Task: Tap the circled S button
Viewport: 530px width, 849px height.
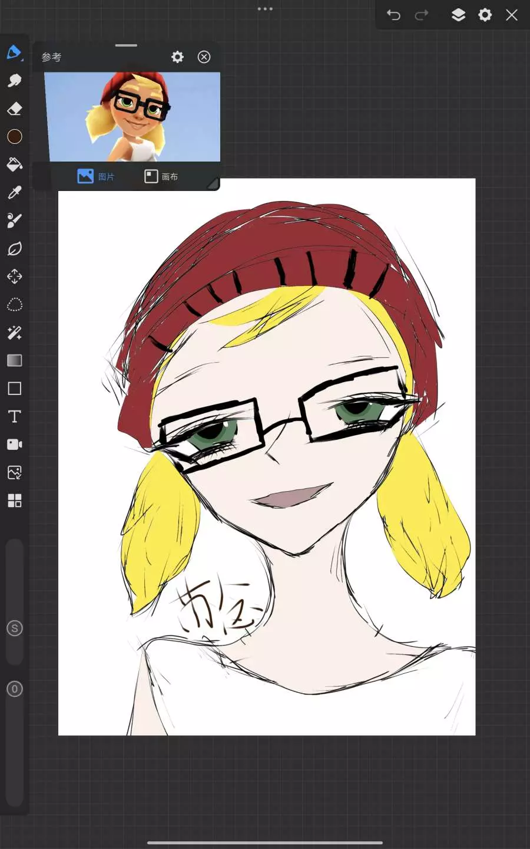Action: click(x=15, y=628)
